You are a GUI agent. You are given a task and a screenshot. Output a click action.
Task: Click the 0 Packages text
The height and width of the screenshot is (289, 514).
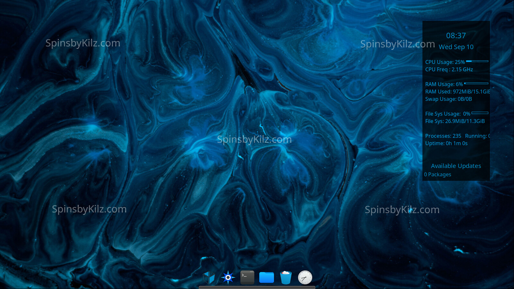(438, 174)
